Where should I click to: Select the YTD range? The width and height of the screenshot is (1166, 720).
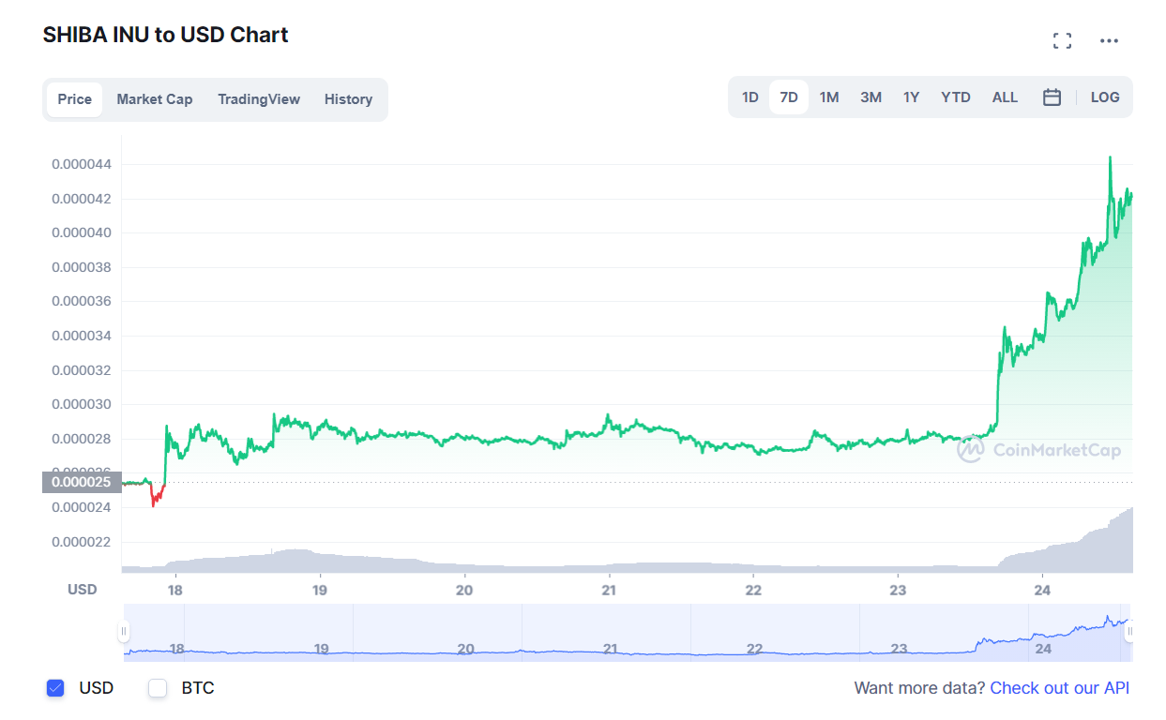coord(956,97)
